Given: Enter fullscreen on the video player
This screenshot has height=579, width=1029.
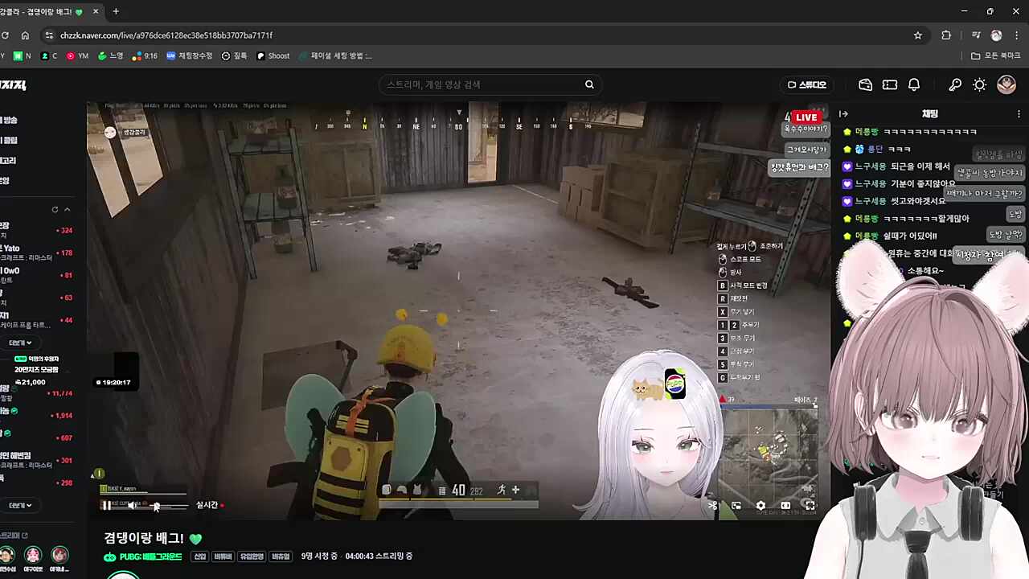Looking at the screenshot, I should click(810, 506).
